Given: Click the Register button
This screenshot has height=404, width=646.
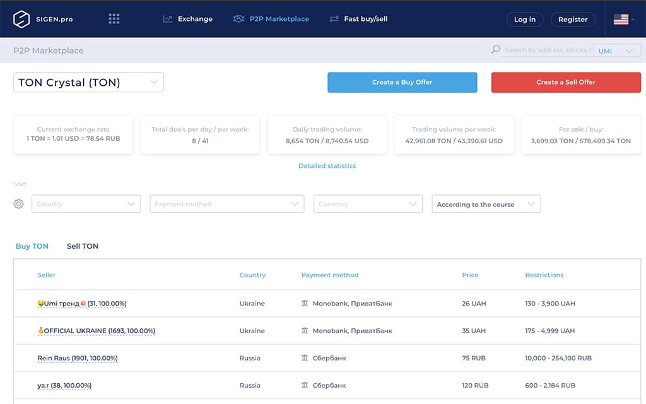Looking at the screenshot, I should pyautogui.click(x=573, y=20).
